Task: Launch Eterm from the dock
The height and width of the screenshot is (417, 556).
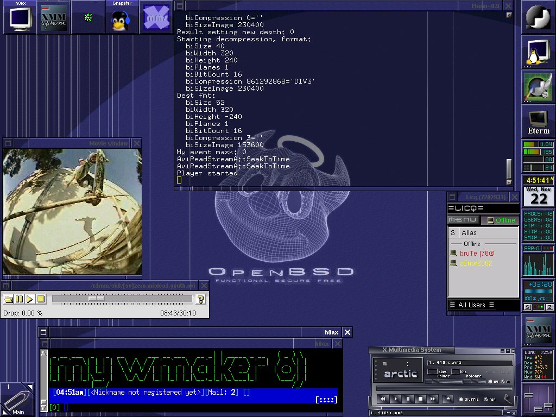Action: click(x=538, y=122)
